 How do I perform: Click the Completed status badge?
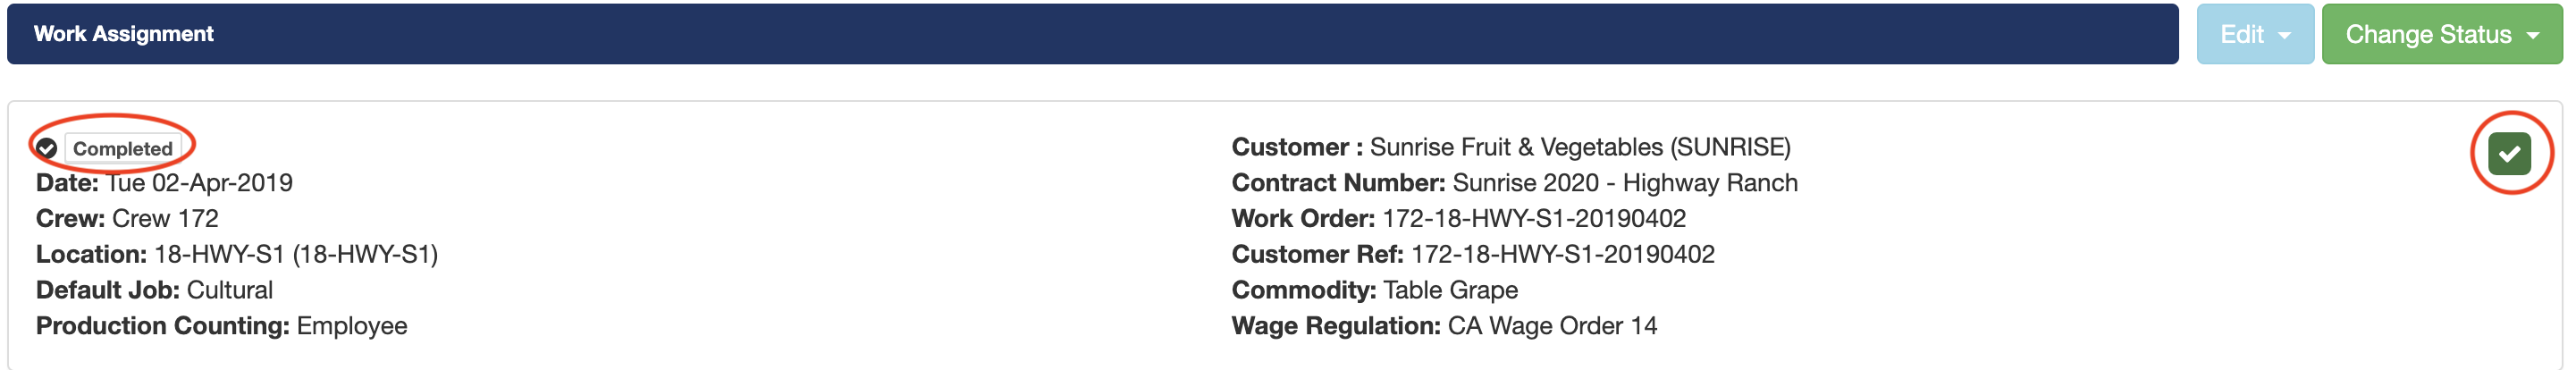coord(123,149)
